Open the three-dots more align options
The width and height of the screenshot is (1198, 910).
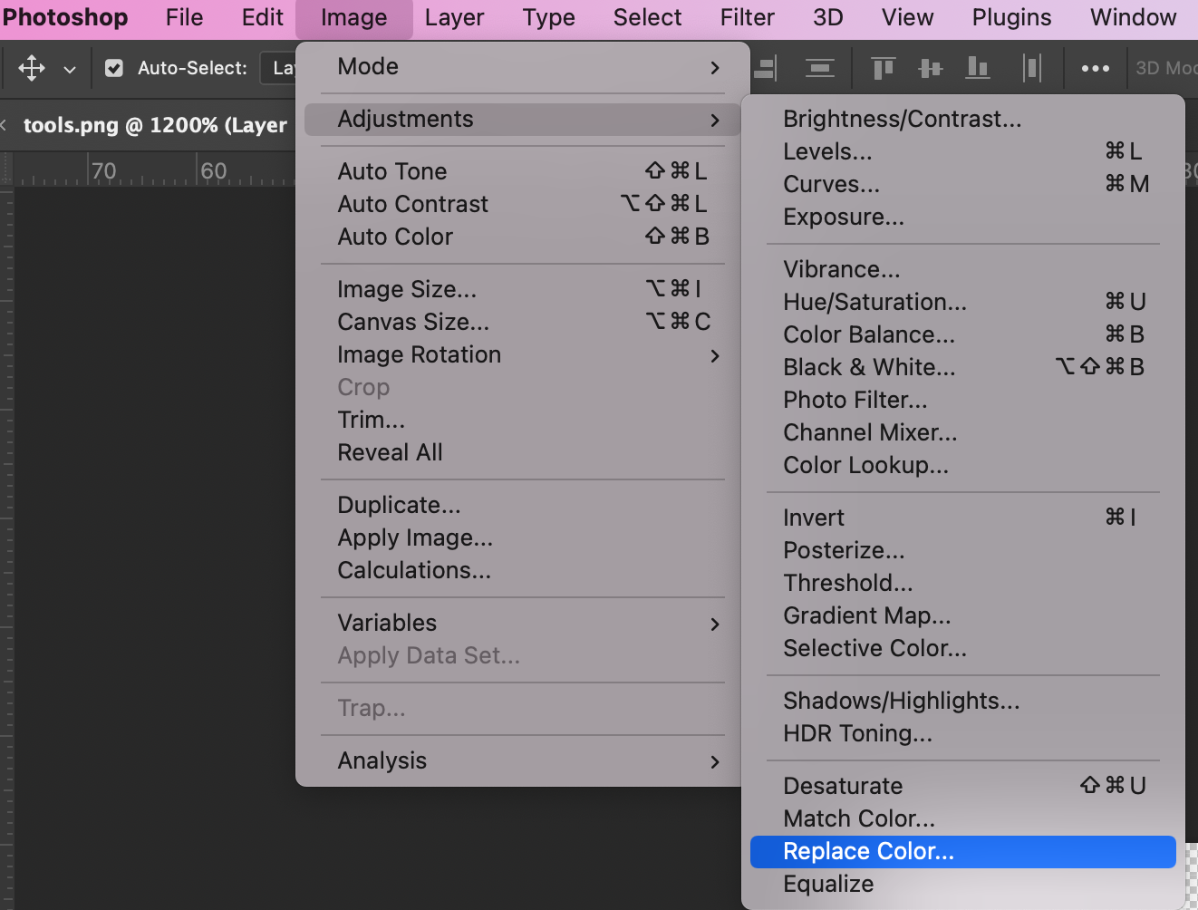coord(1095,68)
